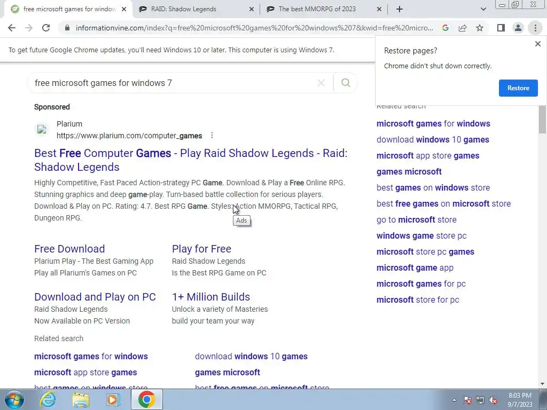Clear the search box with the X
This screenshot has width=547, height=410.
point(321,83)
